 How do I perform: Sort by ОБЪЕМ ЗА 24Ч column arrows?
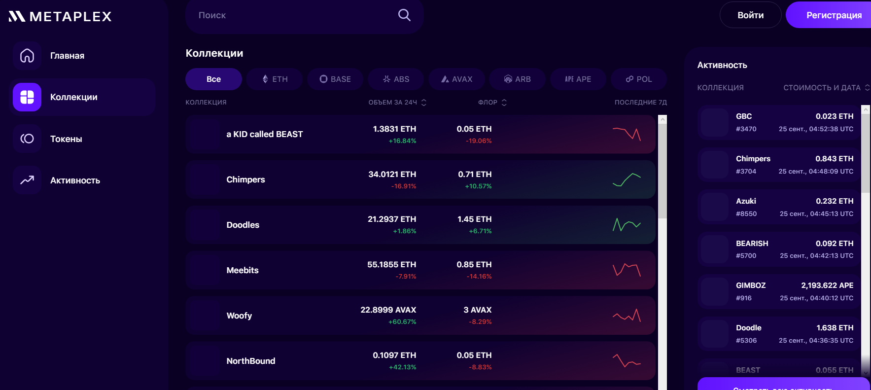pos(424,103)
